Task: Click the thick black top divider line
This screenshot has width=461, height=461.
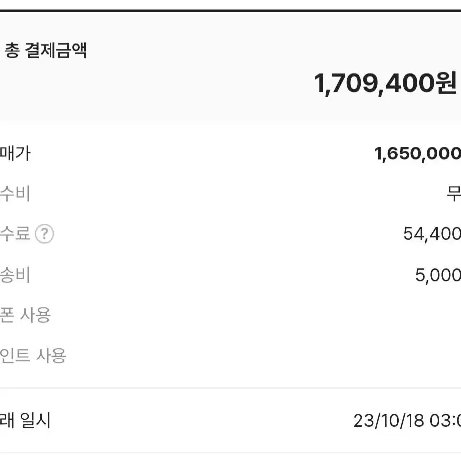Action: [x=231, y=11]
